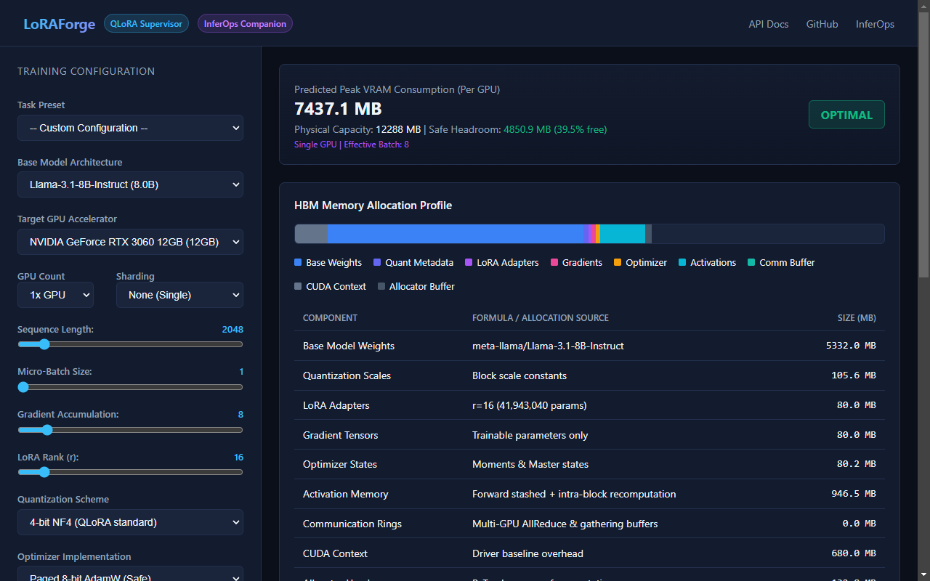Adjust the LoRA Rank slider
The width and height of the screenshot is (930, 581).
130,472
